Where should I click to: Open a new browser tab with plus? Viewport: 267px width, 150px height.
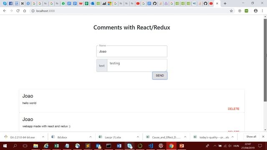225,3
